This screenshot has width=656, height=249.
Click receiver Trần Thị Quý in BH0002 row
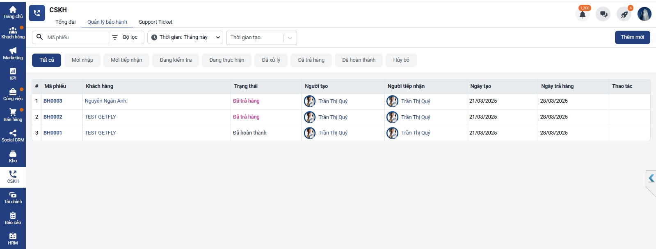tap(416, 117)
